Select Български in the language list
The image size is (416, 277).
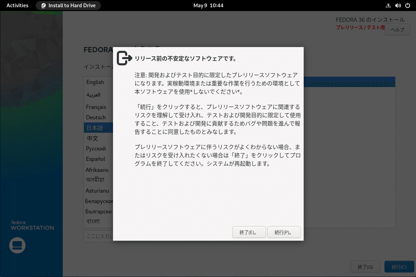pyautogui.click(x=98, y=211)
